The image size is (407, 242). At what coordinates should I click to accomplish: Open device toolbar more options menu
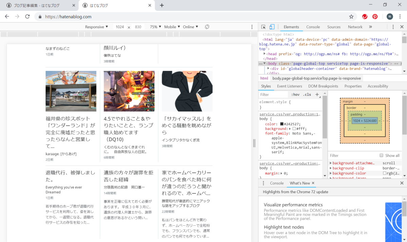(252, 27)
